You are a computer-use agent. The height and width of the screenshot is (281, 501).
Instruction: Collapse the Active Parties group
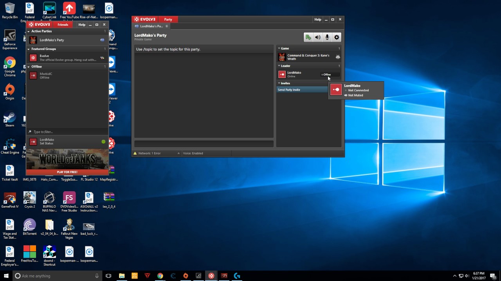pos(29,31)
